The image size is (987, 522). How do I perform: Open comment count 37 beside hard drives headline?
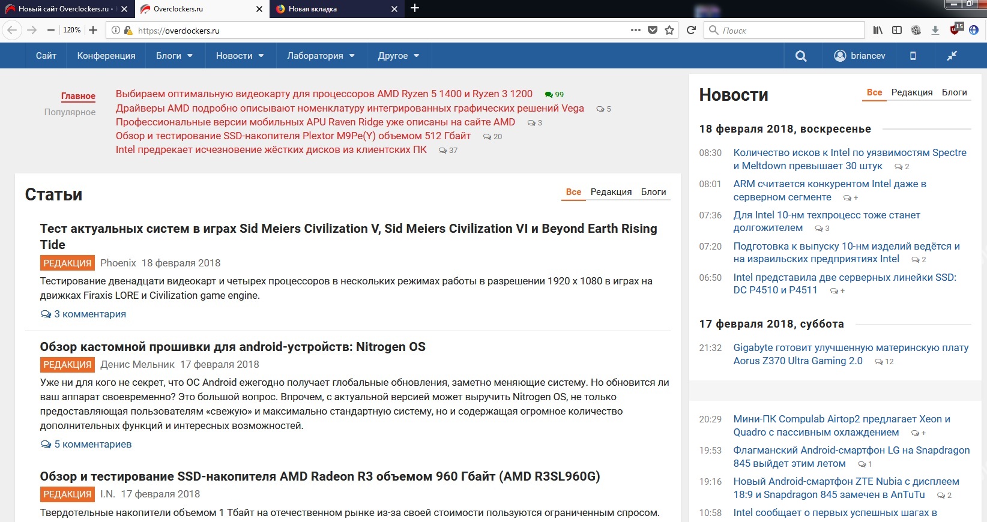coord(448,150)
